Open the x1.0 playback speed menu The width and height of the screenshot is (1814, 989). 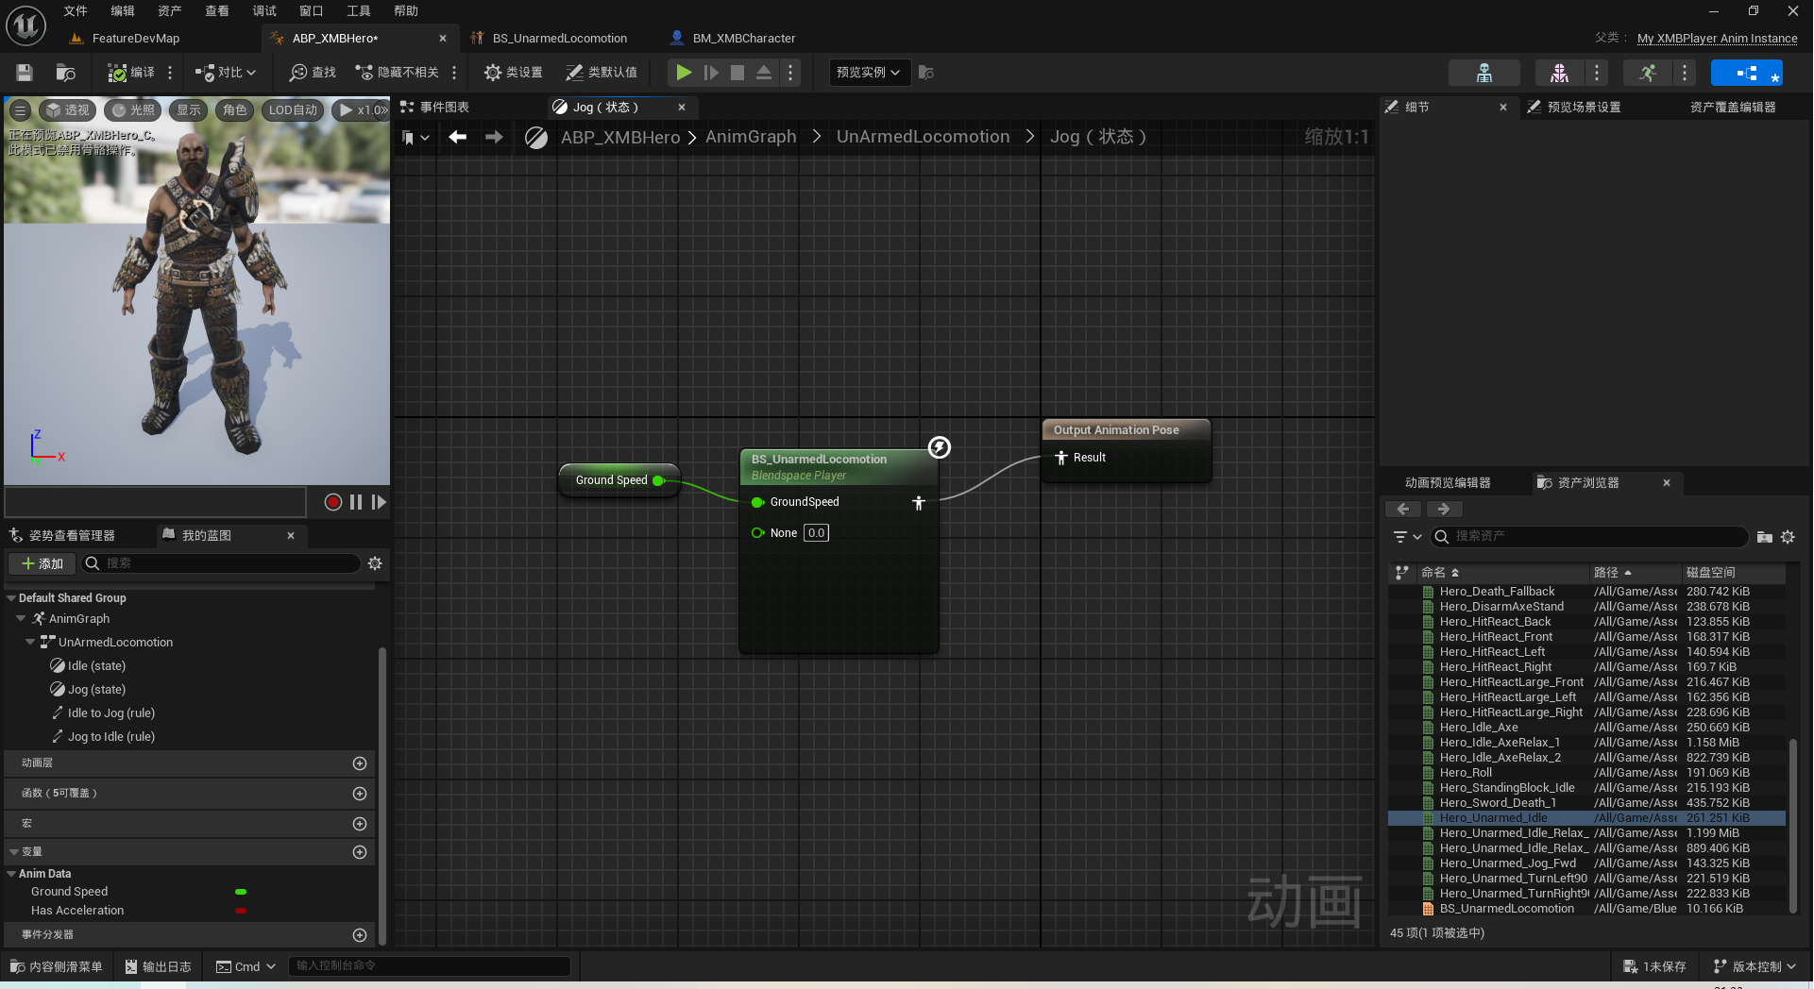click(362, 110)
